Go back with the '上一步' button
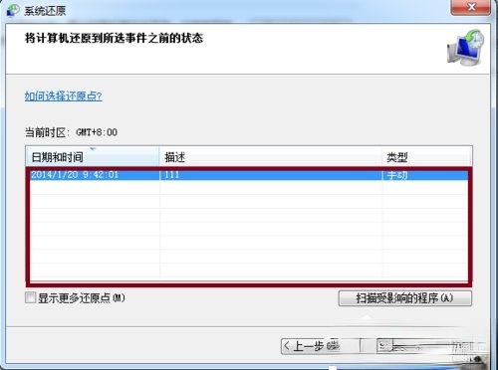The height and width of the screenshot is (370, 498). point(320,346)
